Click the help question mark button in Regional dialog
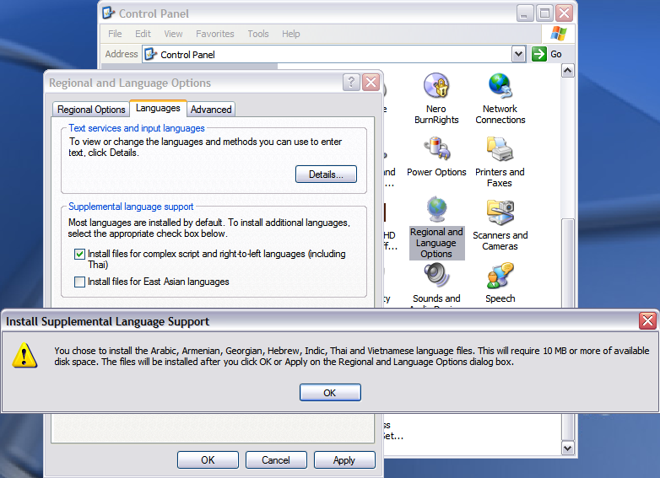Viewport: 660px width, 478px height. coord(351,83)
